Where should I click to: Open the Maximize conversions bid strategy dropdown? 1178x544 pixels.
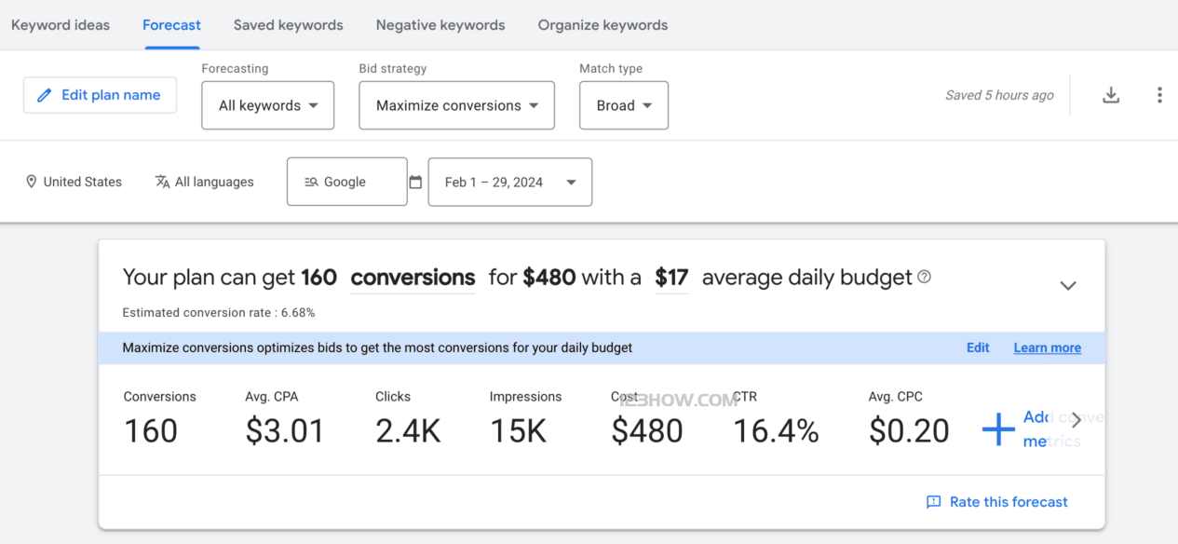456,105
